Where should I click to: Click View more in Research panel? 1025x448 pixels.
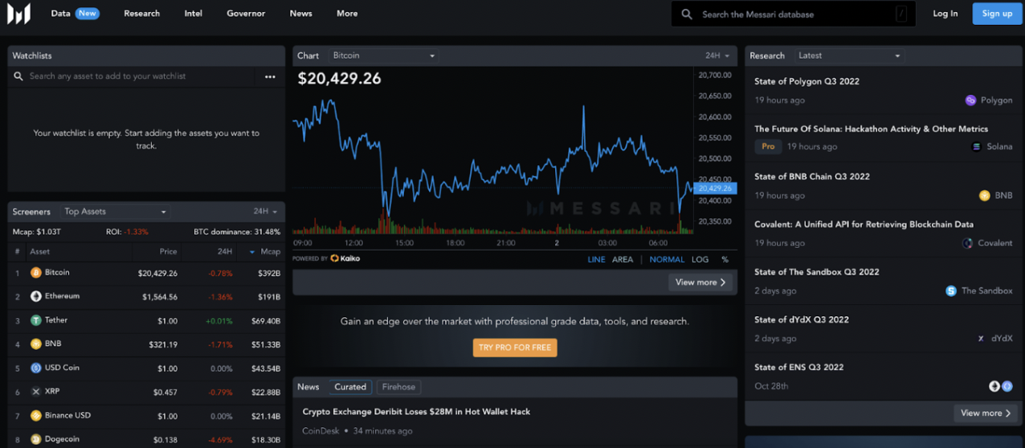coord(987,413)
